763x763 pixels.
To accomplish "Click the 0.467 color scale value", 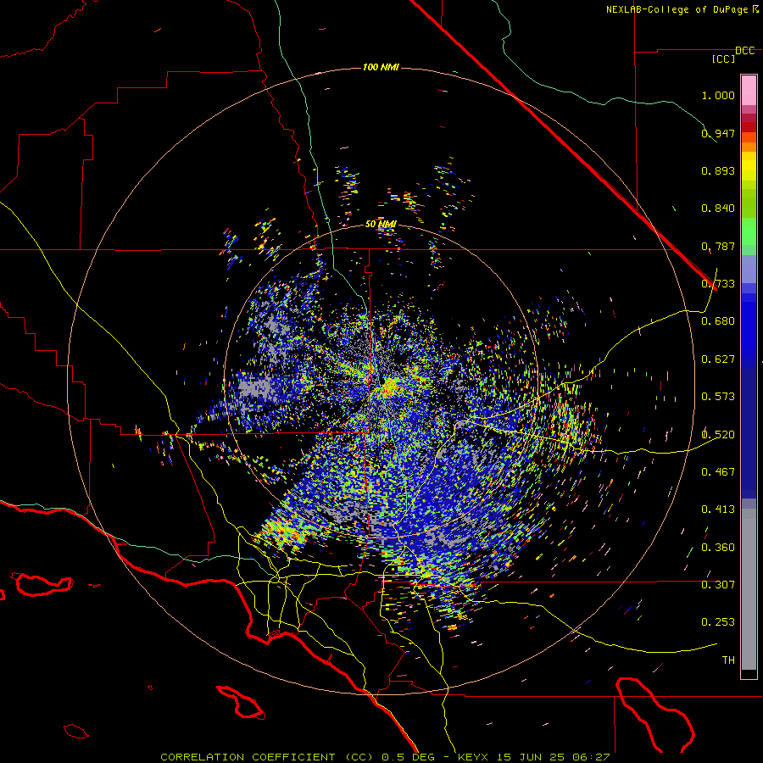I will [718, 471].
